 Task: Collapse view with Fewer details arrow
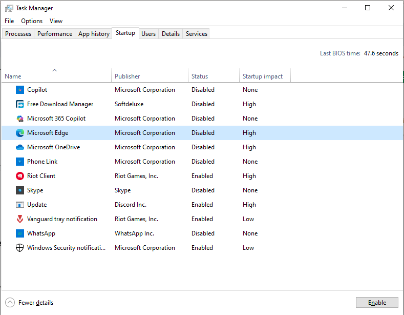(10, 303)
